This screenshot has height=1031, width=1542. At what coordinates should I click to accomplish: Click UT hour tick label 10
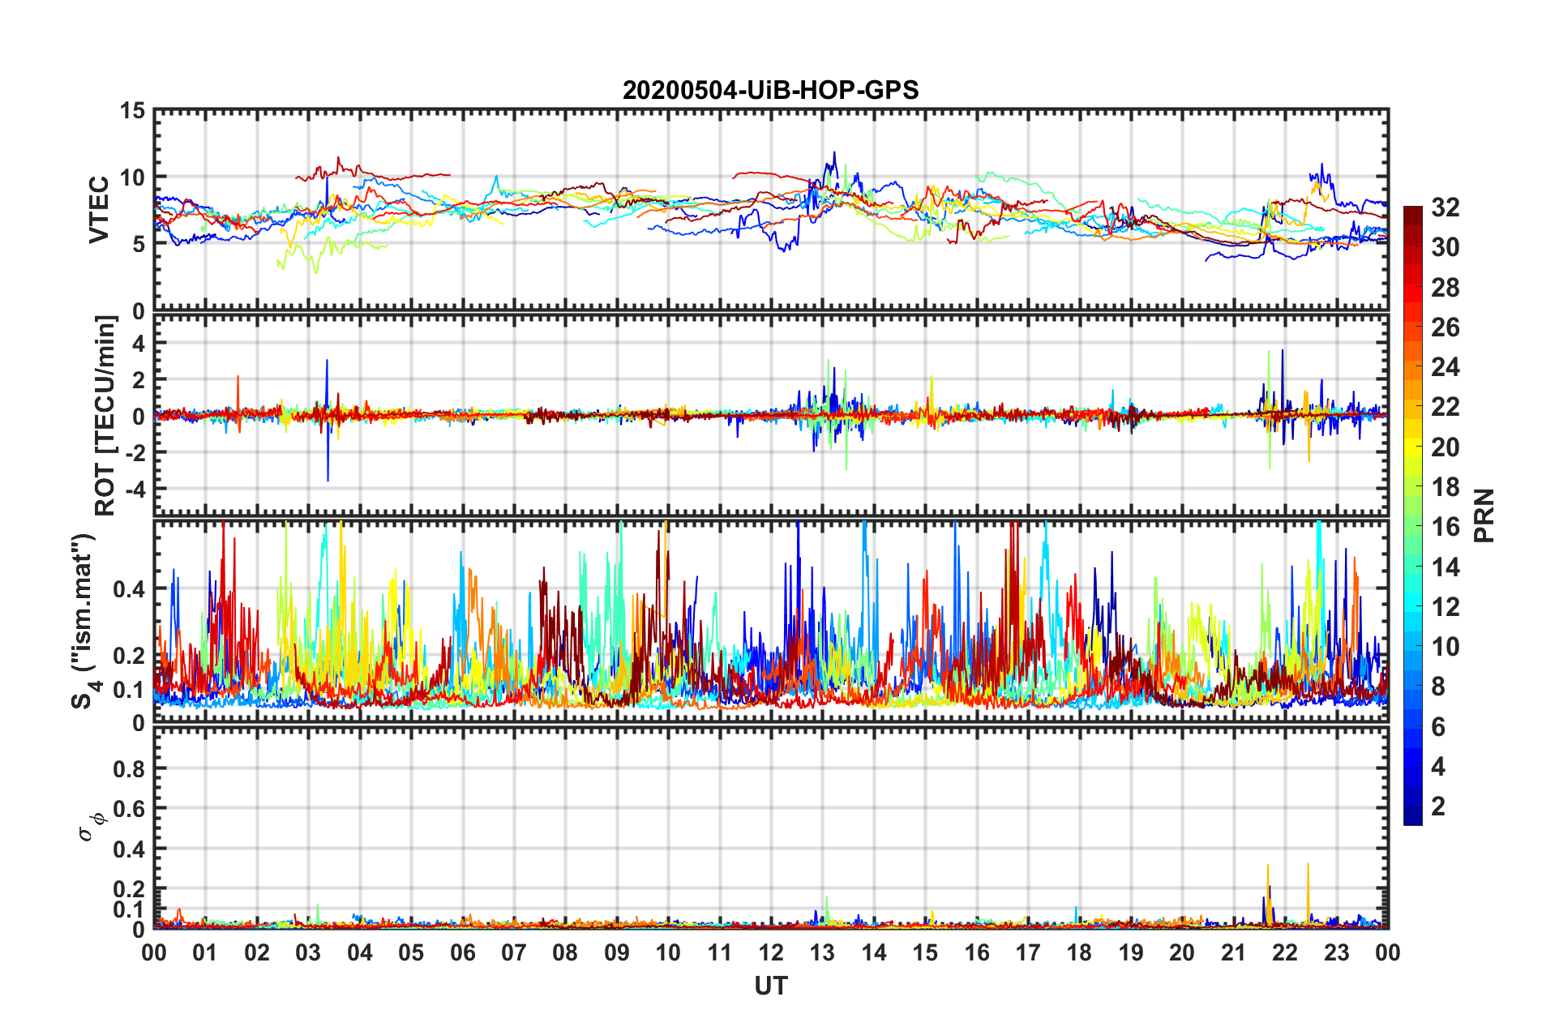668,952
